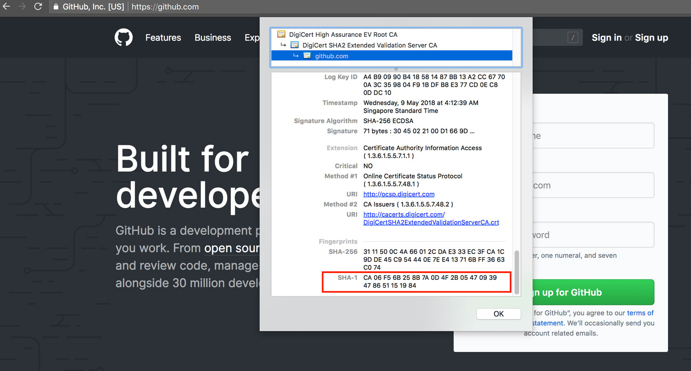Click the SHA-256 fingerprint value
Image resolution: width=691 pixels, height=371 pixels.
(434, 260)
